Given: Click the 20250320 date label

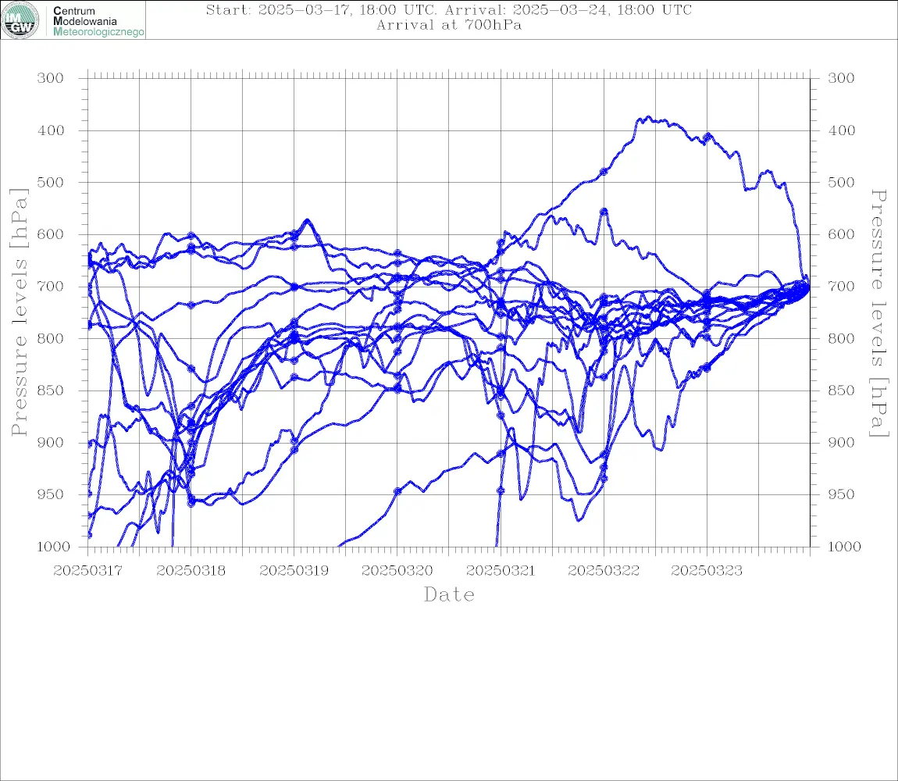Looking at the screenshot, I should click(x=397, y=571).
